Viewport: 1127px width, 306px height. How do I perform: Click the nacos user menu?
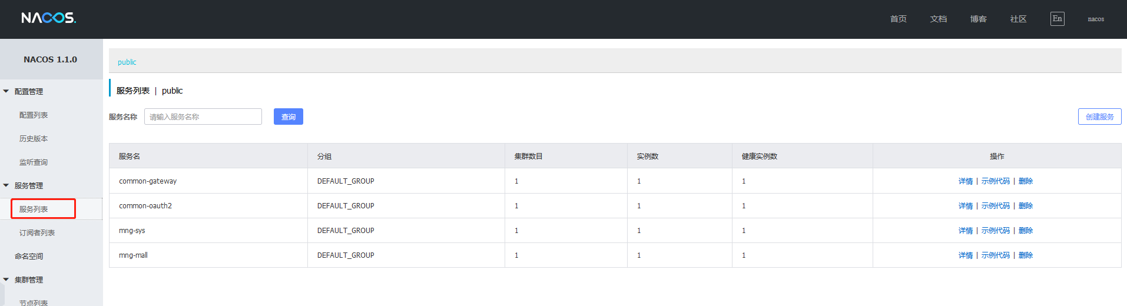[x=1096, y=19]
